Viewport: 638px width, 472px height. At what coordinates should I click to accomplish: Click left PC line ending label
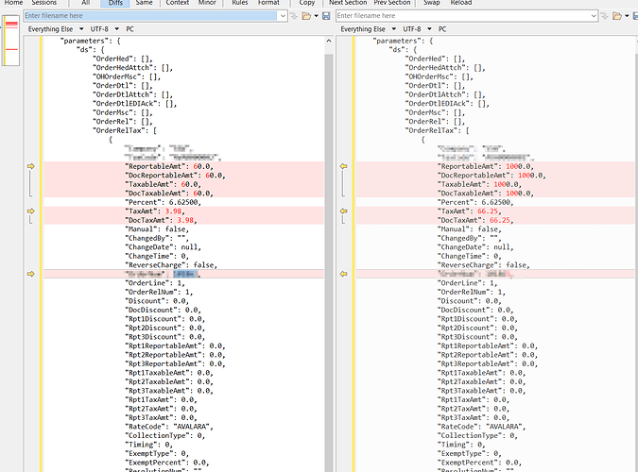129,29
